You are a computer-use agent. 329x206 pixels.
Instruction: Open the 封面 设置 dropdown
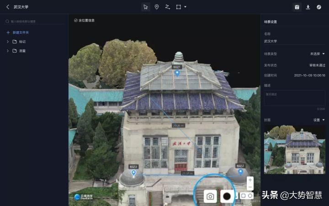[319, 120]
